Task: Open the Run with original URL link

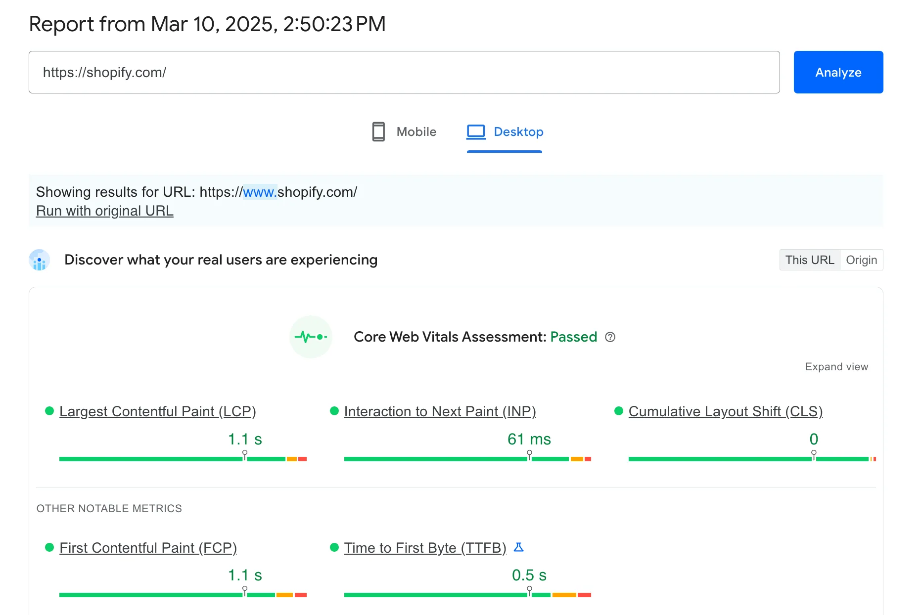Action: (104, 211)
